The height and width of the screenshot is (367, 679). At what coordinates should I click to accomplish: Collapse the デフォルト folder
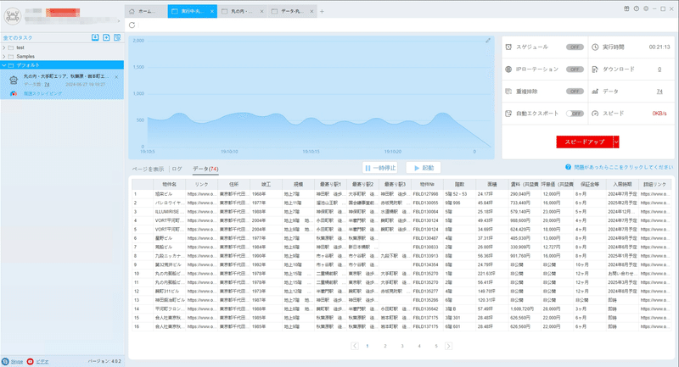[4, 65]
